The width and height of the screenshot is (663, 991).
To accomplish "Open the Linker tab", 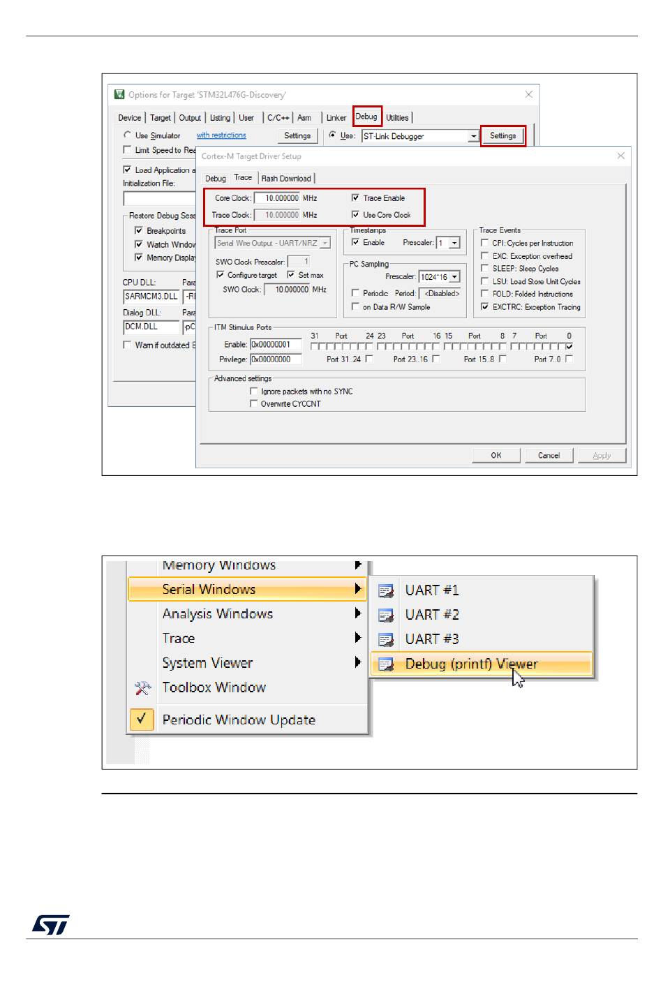I will coord(336,118).
